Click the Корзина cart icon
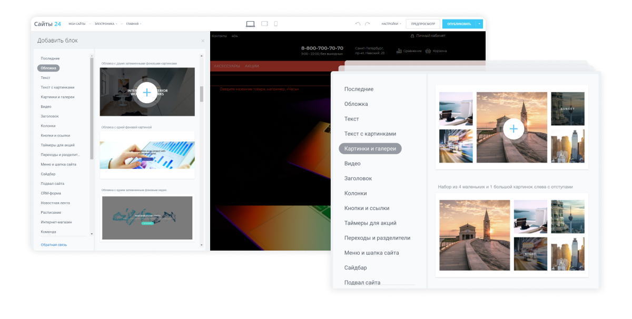Image resolution: width=632 pixels, height=319 pixels. pos(429,51)
